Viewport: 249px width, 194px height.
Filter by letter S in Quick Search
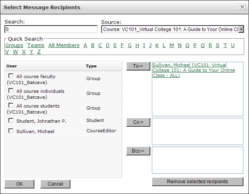coord(217,45)
